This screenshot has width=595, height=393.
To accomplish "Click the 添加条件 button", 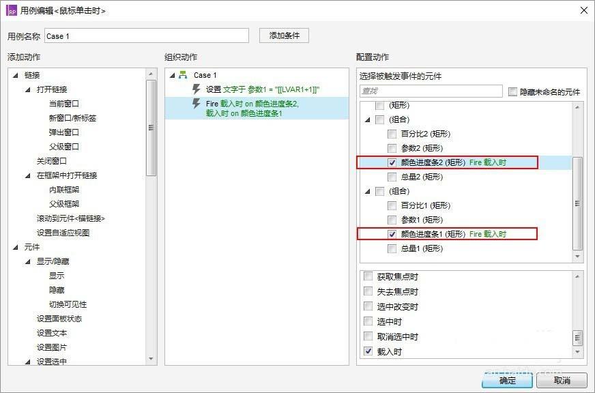I will click(283, 35).
